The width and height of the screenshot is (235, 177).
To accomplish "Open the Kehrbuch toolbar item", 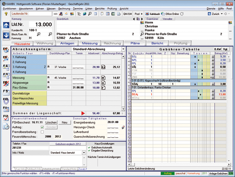I will pyautogui.click(x=153, y=14).
